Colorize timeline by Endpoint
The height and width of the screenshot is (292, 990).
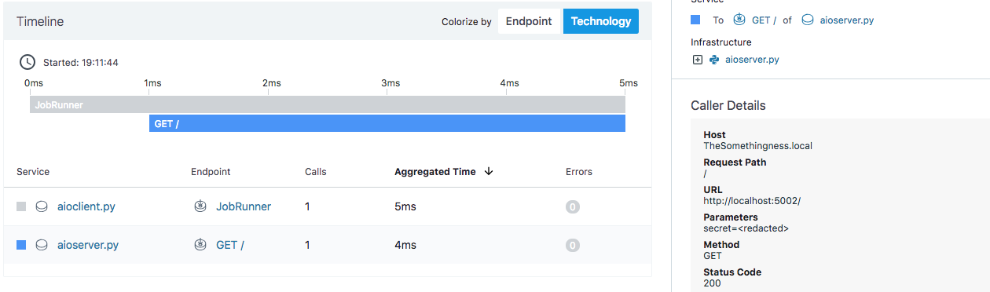[x=529, y=21]
